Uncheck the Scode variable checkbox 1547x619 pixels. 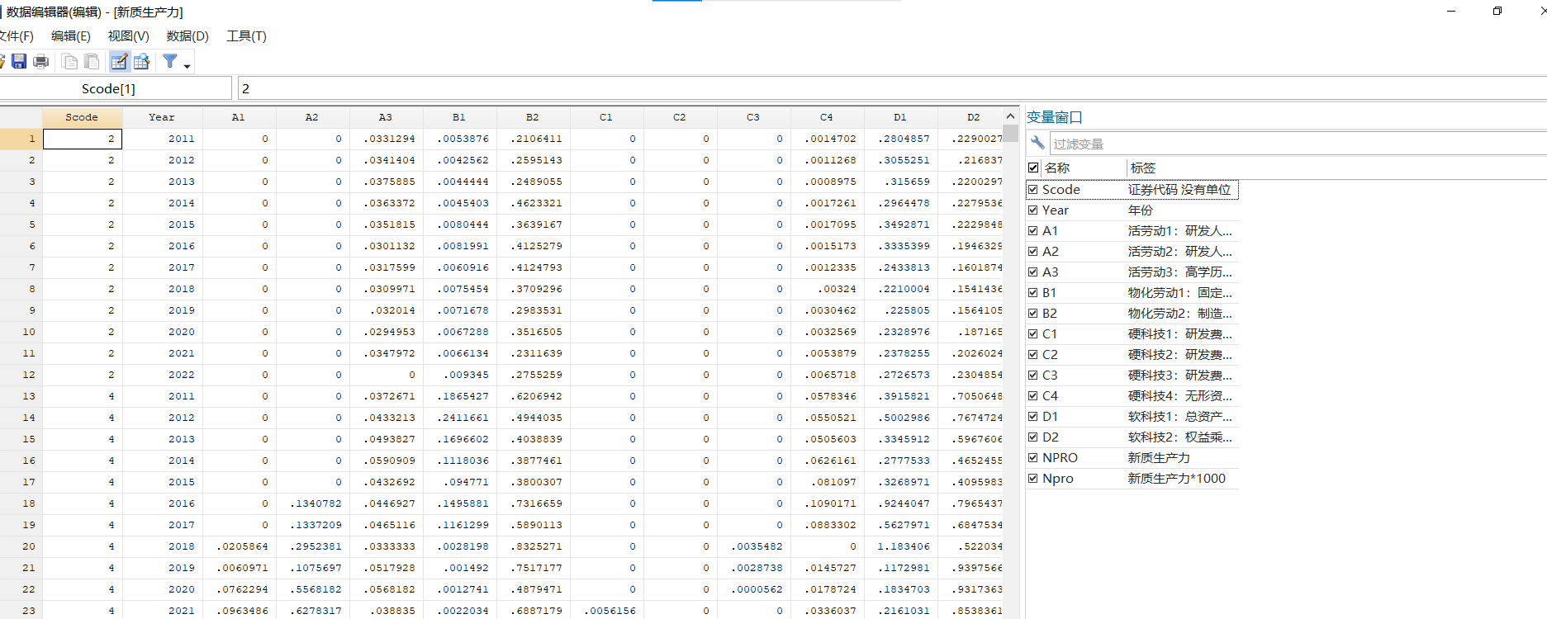point(1032,189)
